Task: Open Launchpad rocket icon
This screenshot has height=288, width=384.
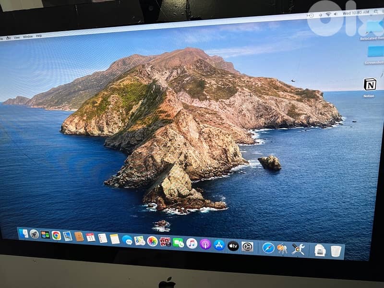Action: coord(34,234)
